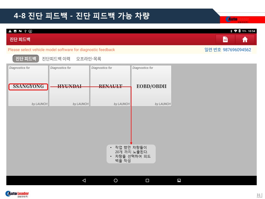The image size is (265, 199).
Task: Open the document report icon in header
Action: [225, 40]
